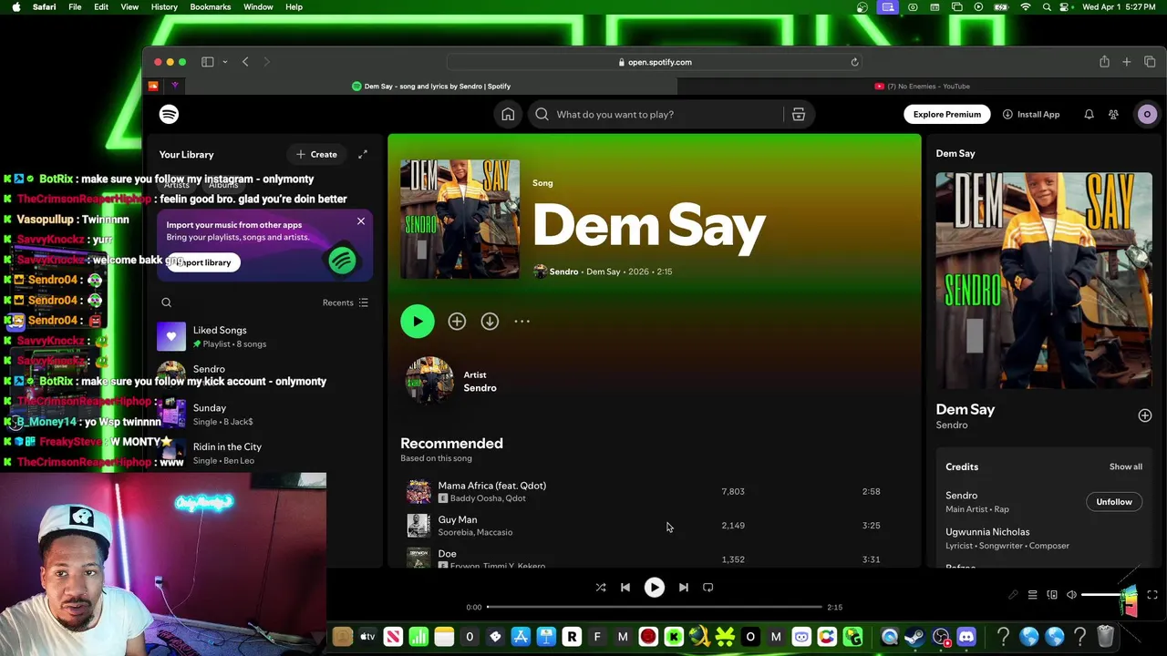Play Dem Say with green play button
This screenshot has height=656, width=1167.
pos(418,321)
